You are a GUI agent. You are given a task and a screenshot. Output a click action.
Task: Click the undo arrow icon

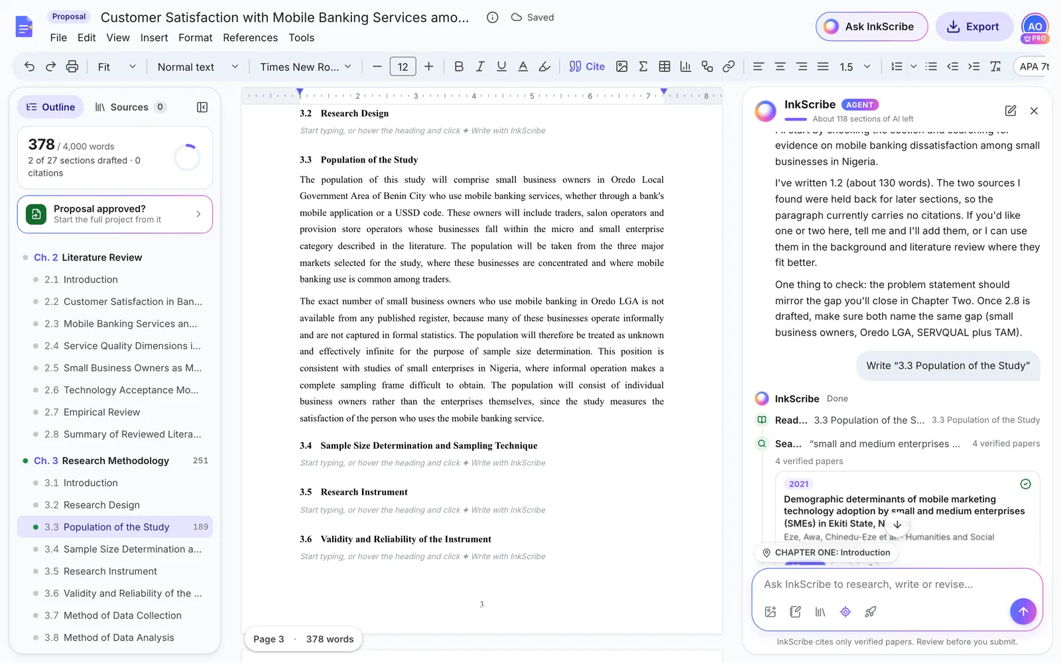point(29,66)
